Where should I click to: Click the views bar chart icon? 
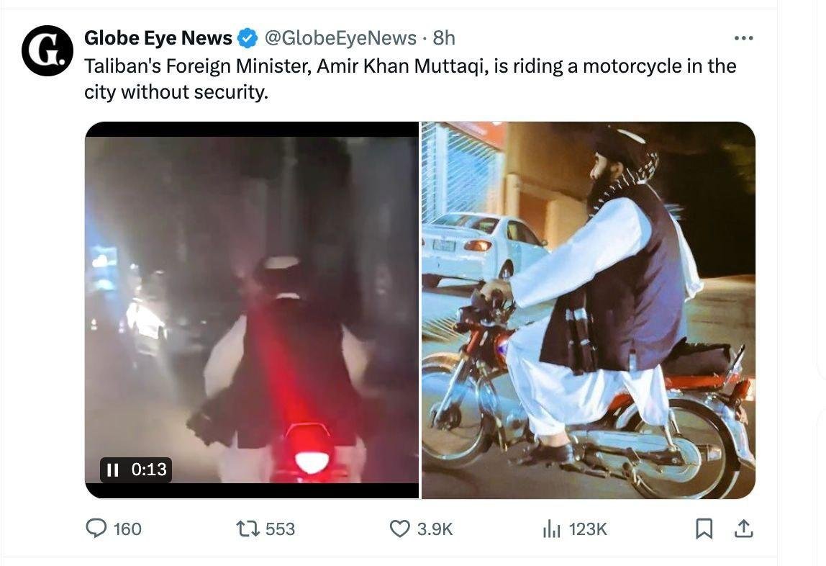click(x=551, y=529)
